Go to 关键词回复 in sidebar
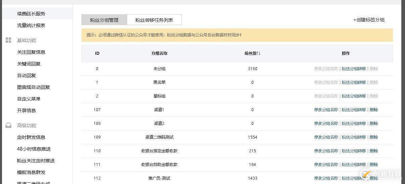405x184 pixels. click(x=29, y=64)
